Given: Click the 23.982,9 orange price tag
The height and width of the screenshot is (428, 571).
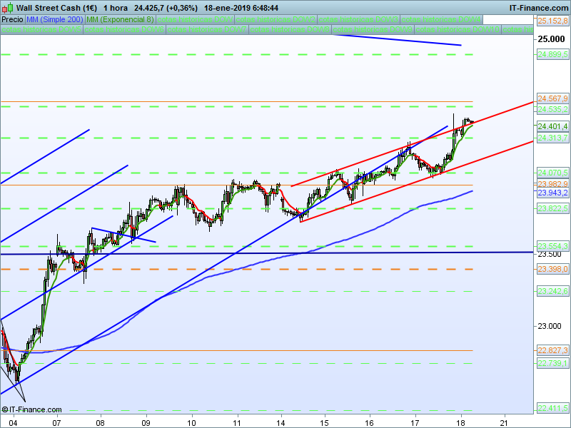Looking at the screenshot, I should 552,184.
